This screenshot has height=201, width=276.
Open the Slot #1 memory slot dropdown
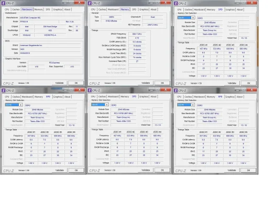tap(193, 18)
